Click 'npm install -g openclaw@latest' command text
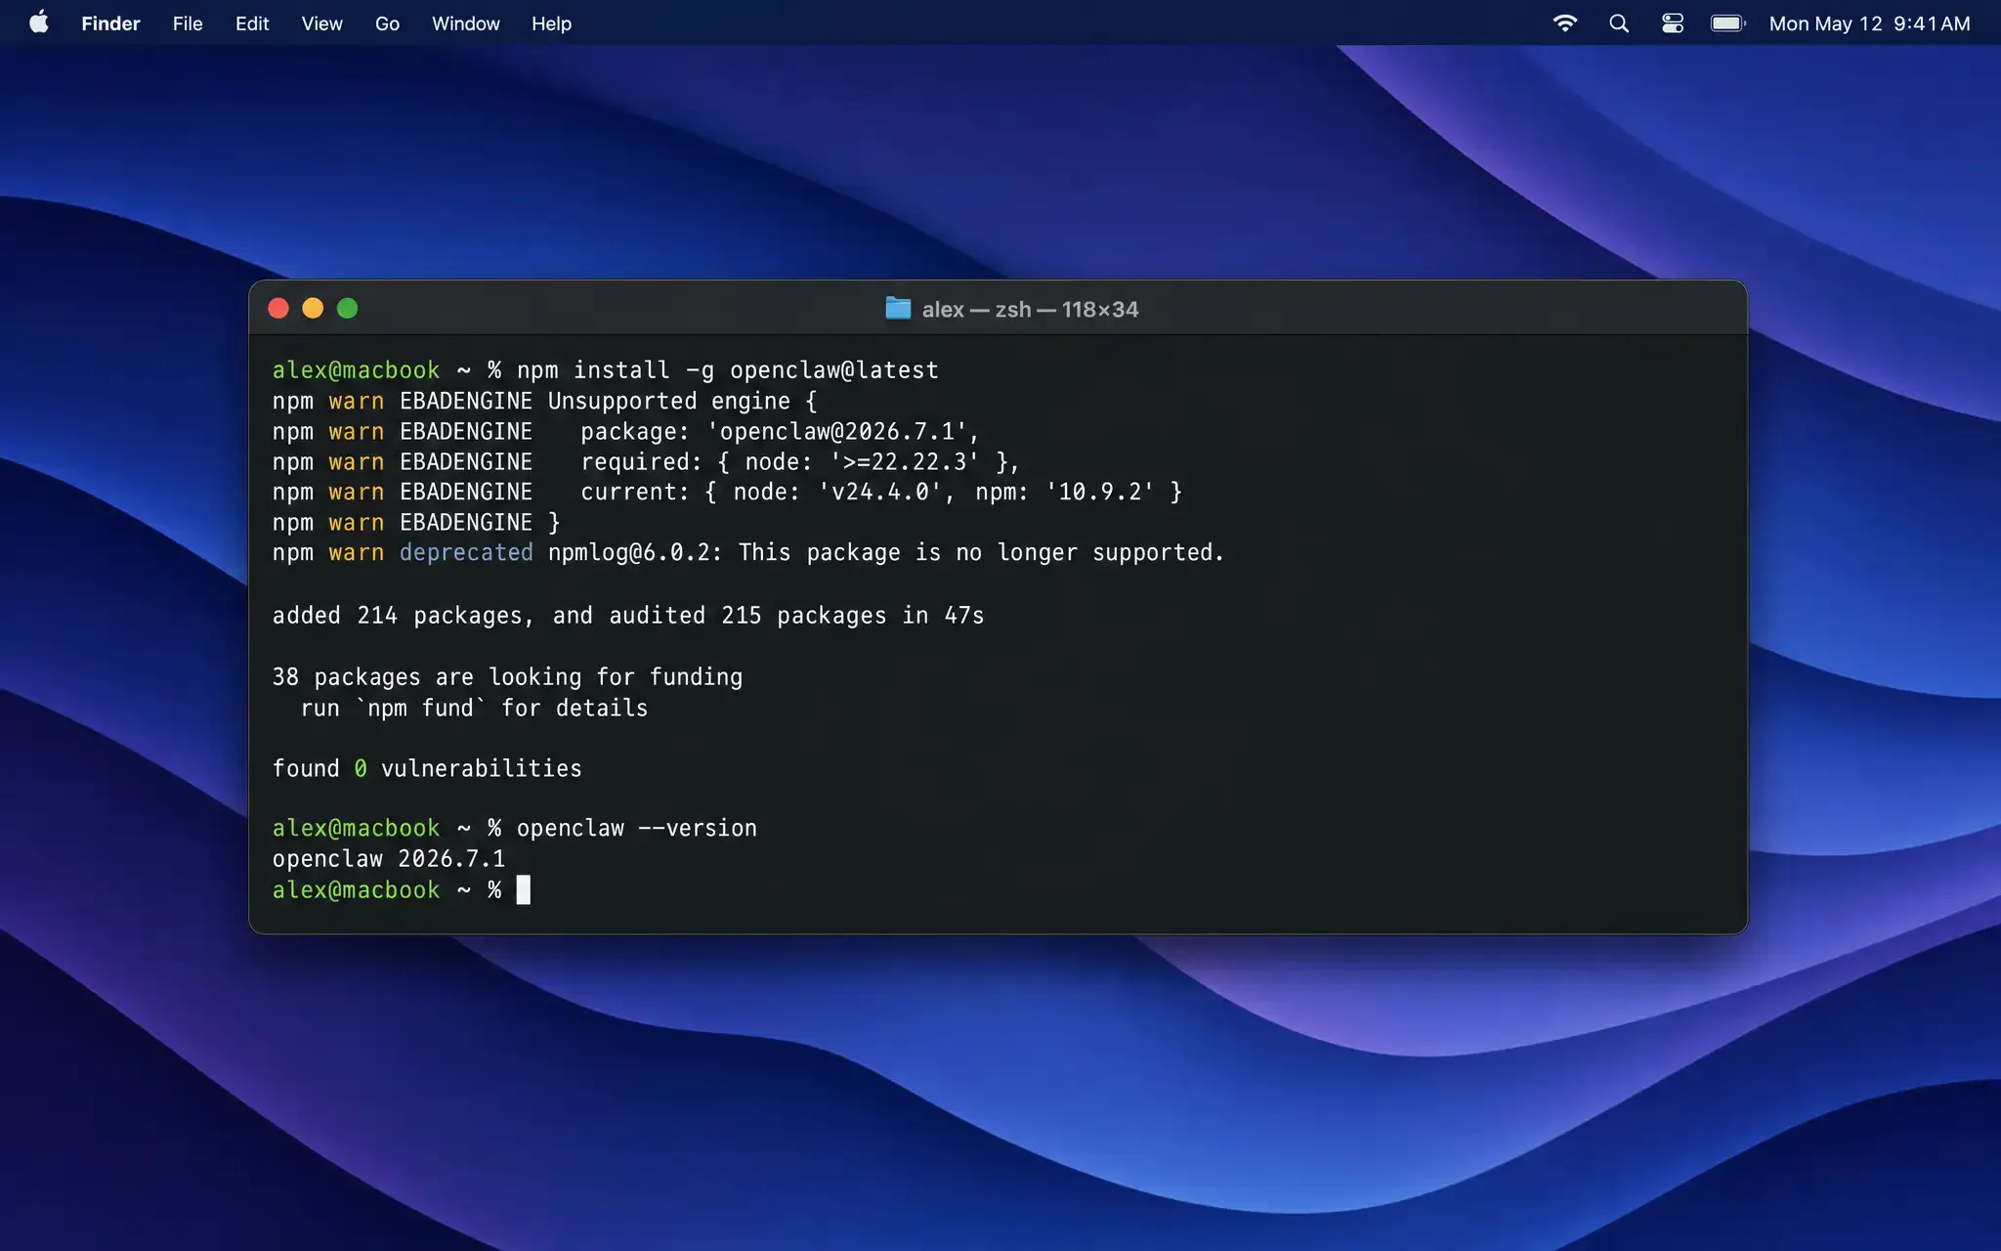 728,370
